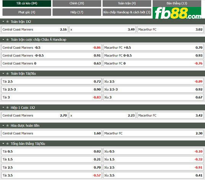Collapse the Toàn trận 1X2 section arrow

click(x=3, y=21)
